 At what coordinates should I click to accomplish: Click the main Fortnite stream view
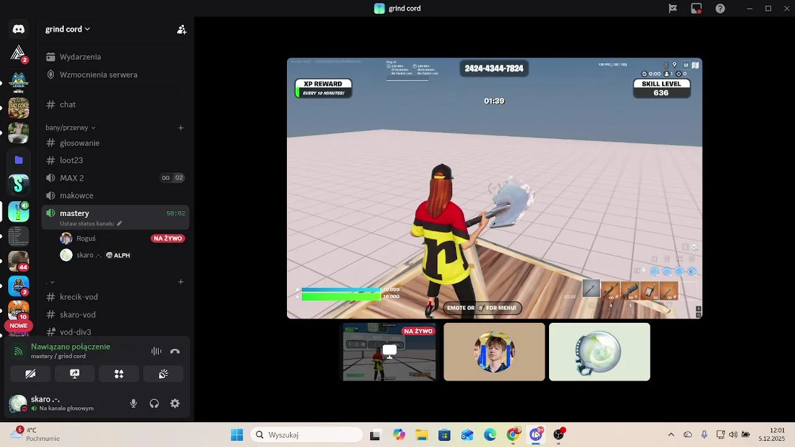[x=494, y=188]
